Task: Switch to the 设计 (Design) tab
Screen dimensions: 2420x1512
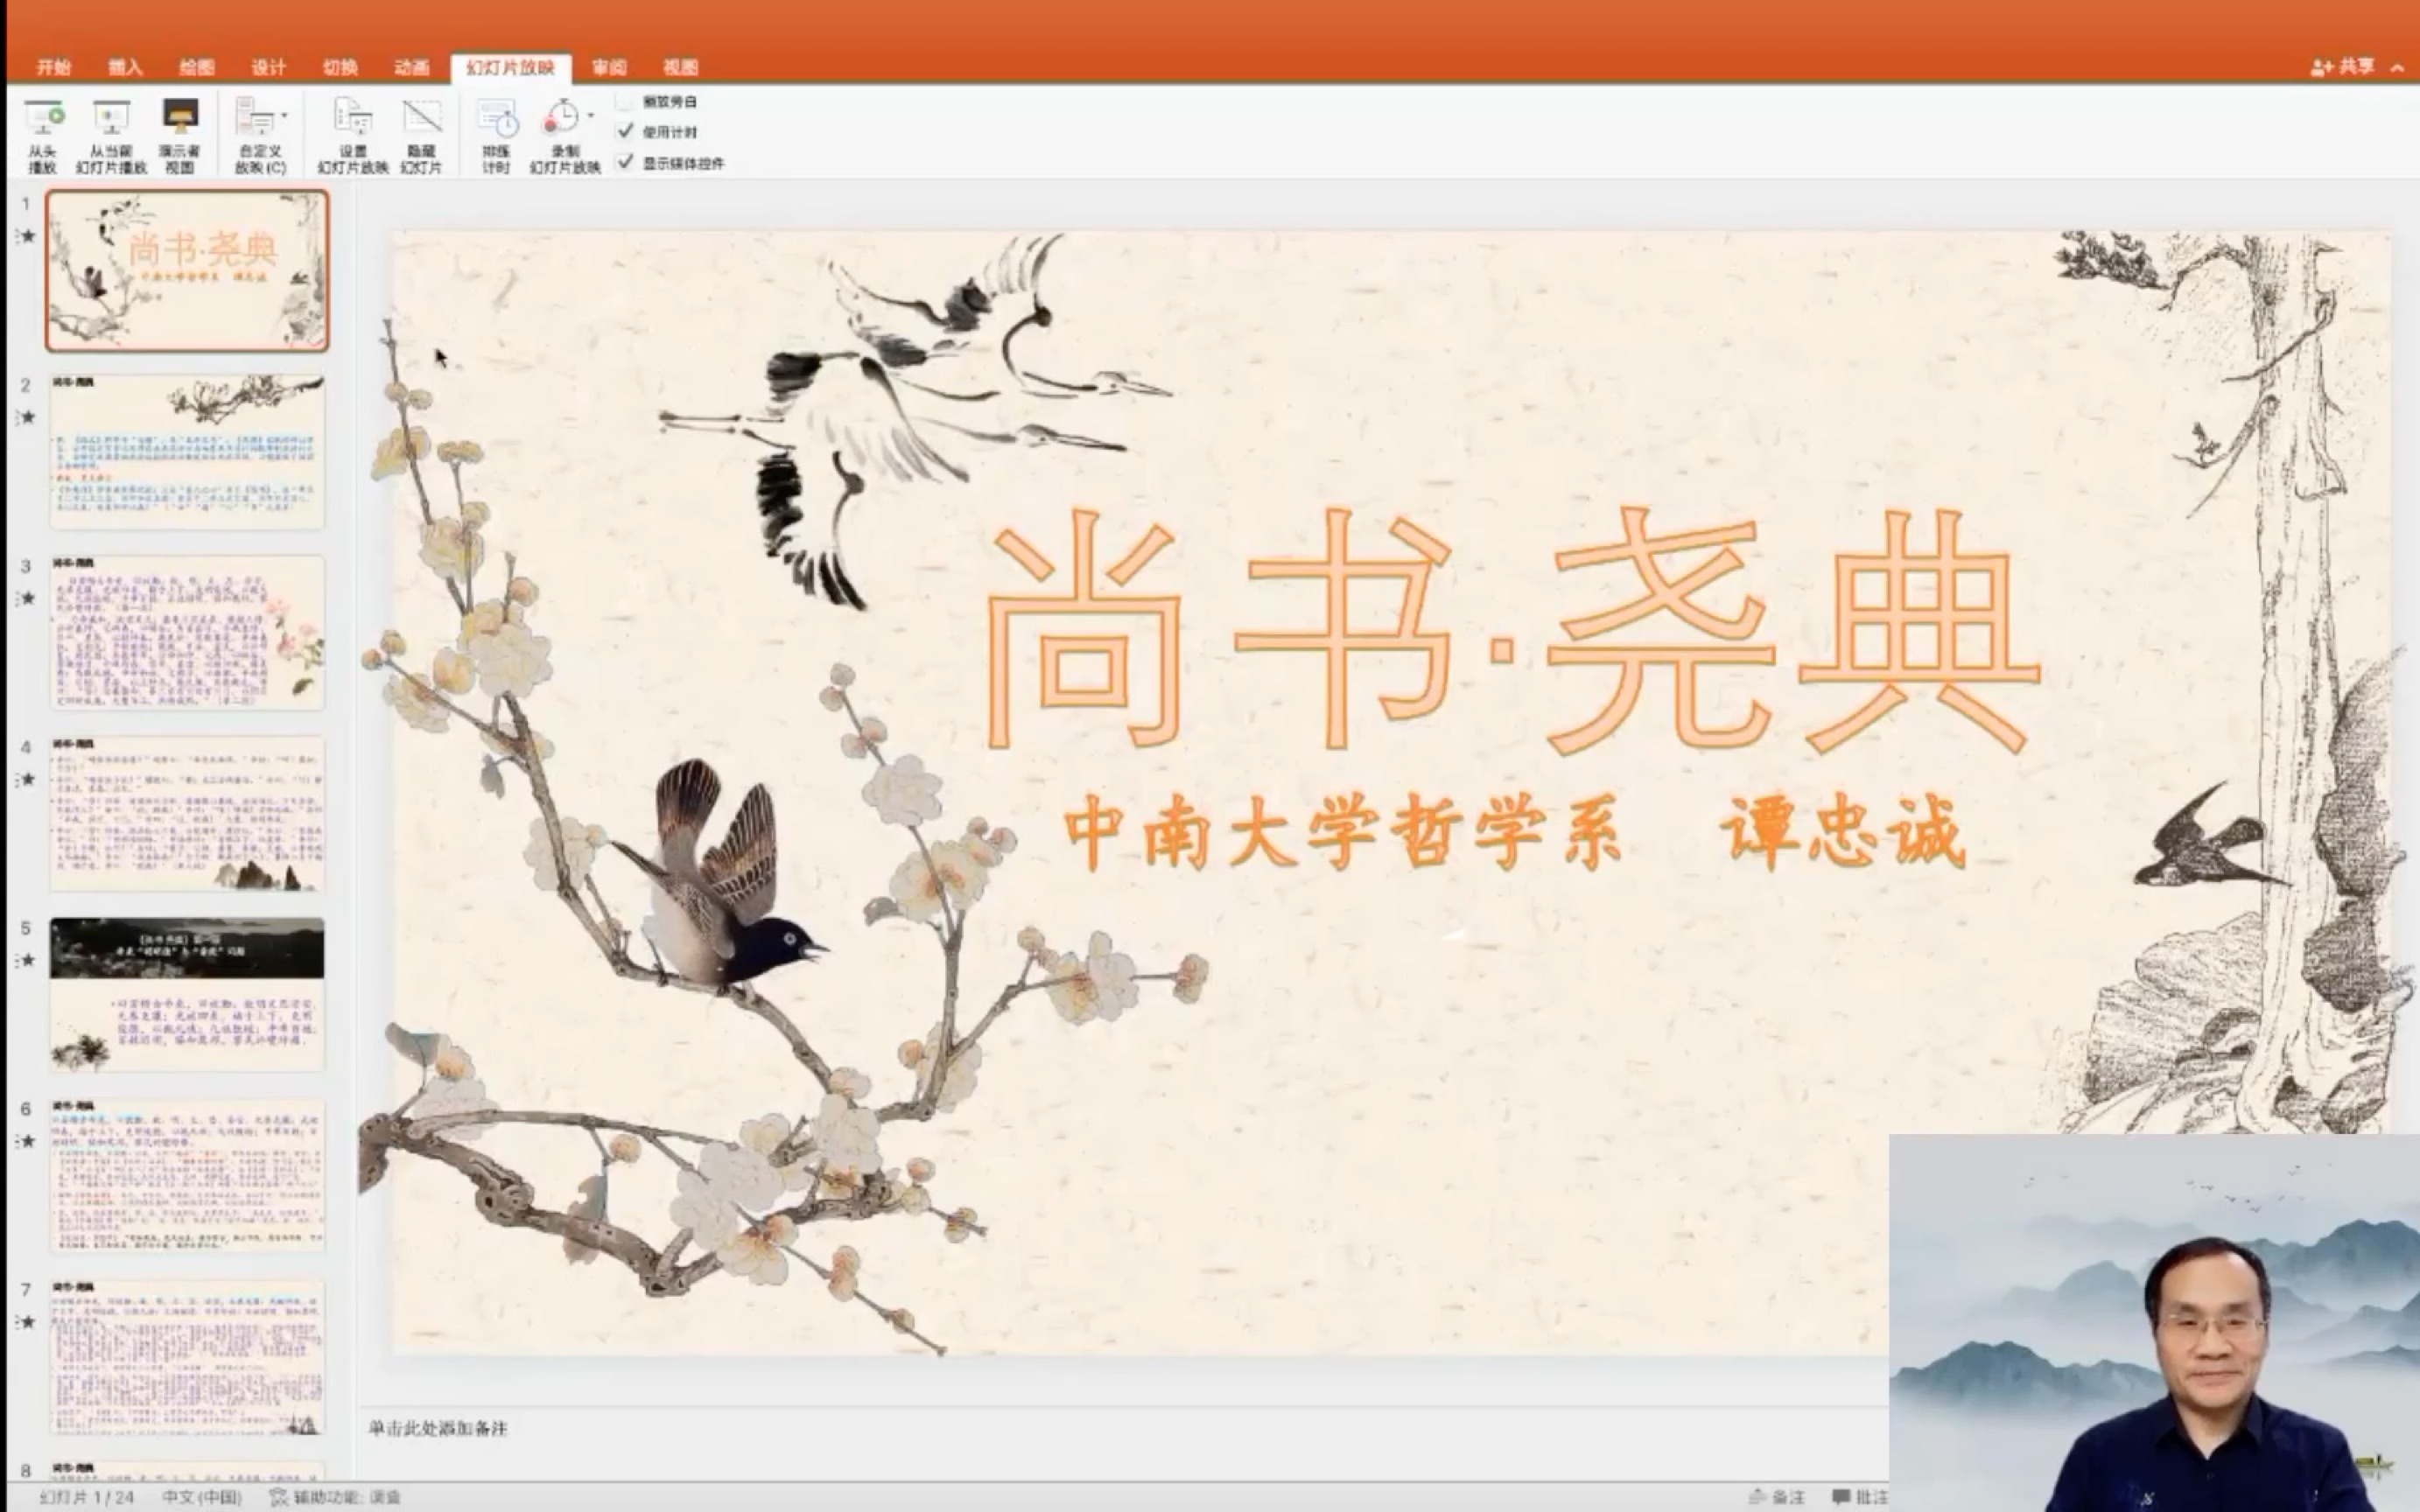Action: click(269, 67)
